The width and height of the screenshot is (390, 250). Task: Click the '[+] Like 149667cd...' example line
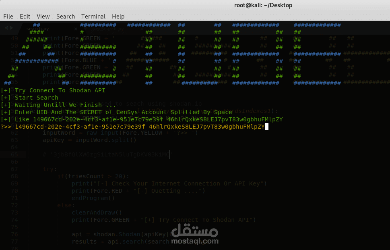click(142, 119)
